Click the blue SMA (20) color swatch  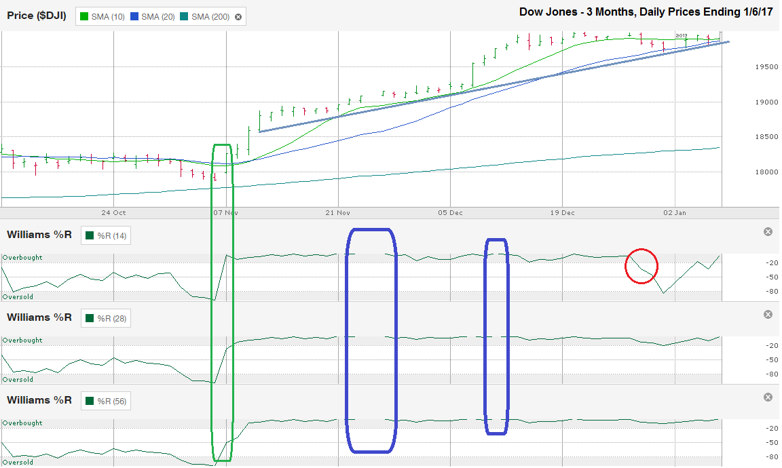tap(134, 16)
